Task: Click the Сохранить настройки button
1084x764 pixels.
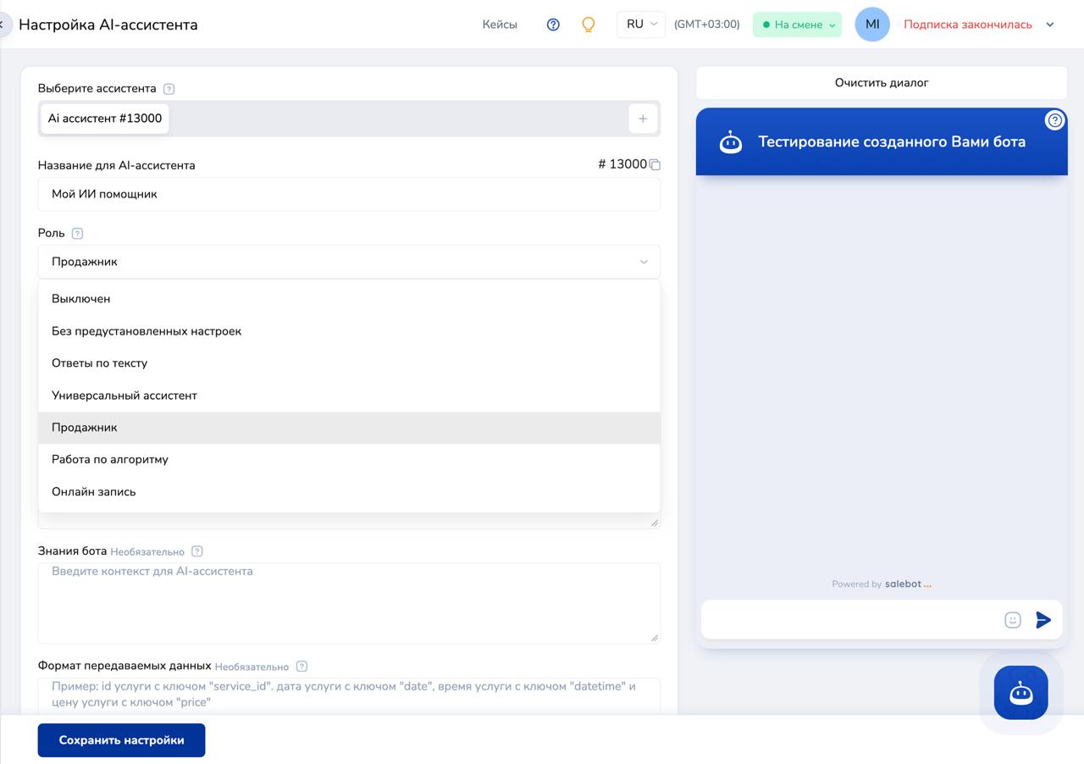Action: (x=121, y=740)
